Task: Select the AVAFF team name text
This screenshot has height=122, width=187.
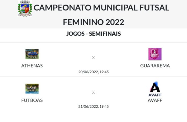Action: point(155,100)
